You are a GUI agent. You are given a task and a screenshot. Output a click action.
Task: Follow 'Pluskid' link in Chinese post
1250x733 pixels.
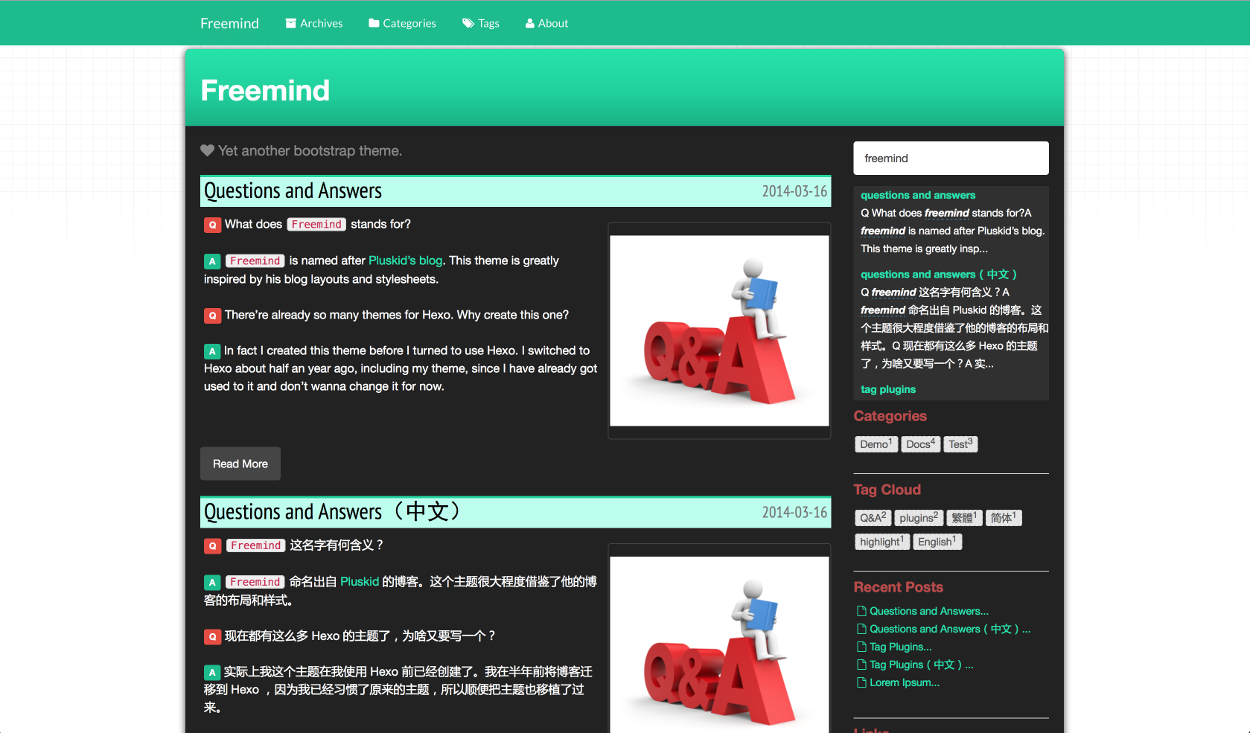point(360,581)
